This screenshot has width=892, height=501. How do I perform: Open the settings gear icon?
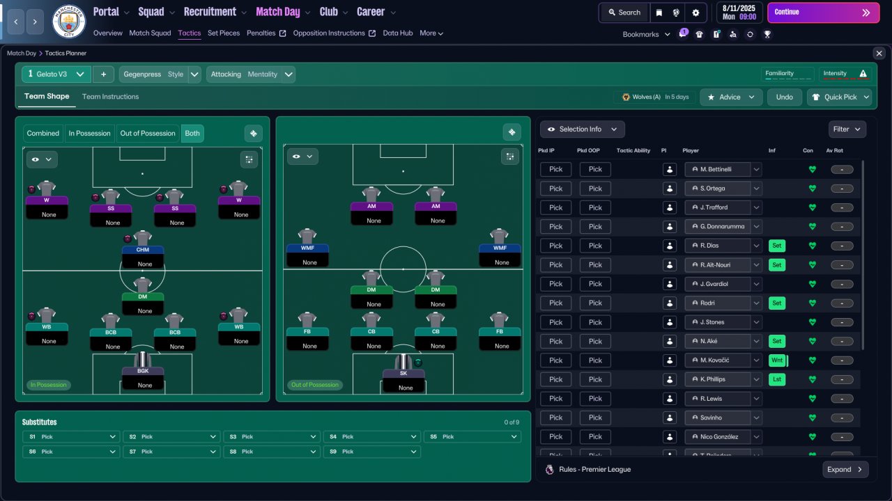point(695,13)
